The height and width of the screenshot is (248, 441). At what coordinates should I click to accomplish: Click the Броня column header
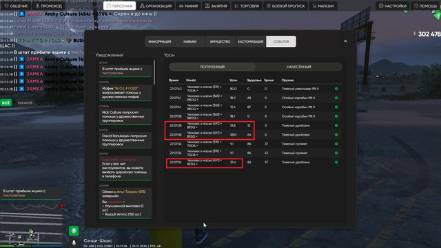[x=269, y=80]
